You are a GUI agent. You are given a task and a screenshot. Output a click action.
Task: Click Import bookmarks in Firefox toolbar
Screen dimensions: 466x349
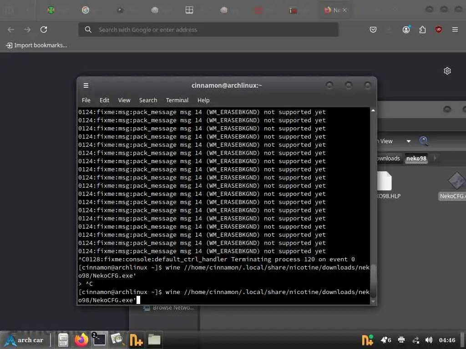(36, 45)
